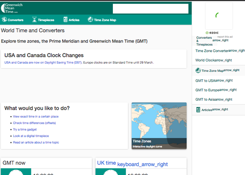Open the Articles menu in navigation bar
Screen dimensions: 245x175
pos(71,20)
